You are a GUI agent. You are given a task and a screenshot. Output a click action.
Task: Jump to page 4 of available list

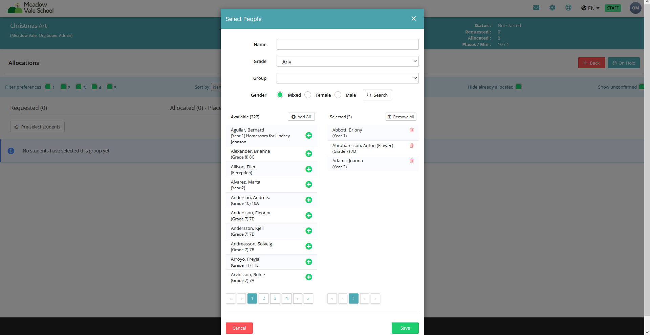click(286, 298)
